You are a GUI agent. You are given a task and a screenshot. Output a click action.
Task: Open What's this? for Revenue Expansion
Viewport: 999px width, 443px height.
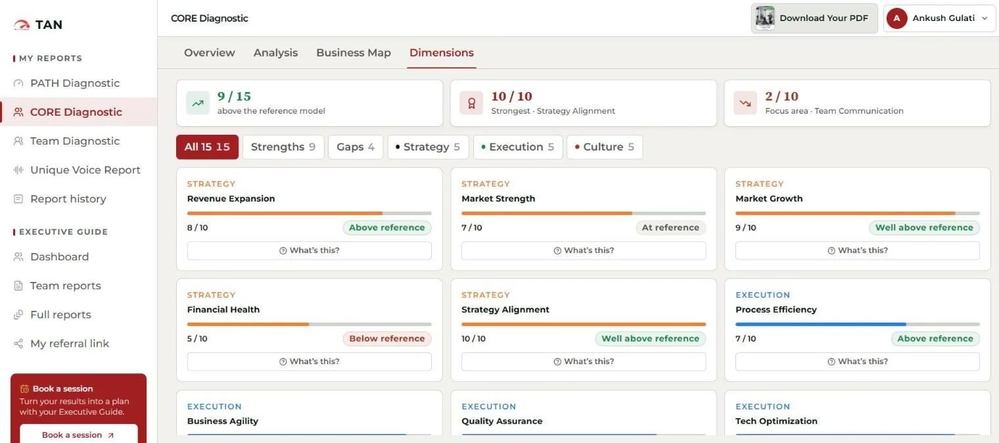click(x=310, y=250)
